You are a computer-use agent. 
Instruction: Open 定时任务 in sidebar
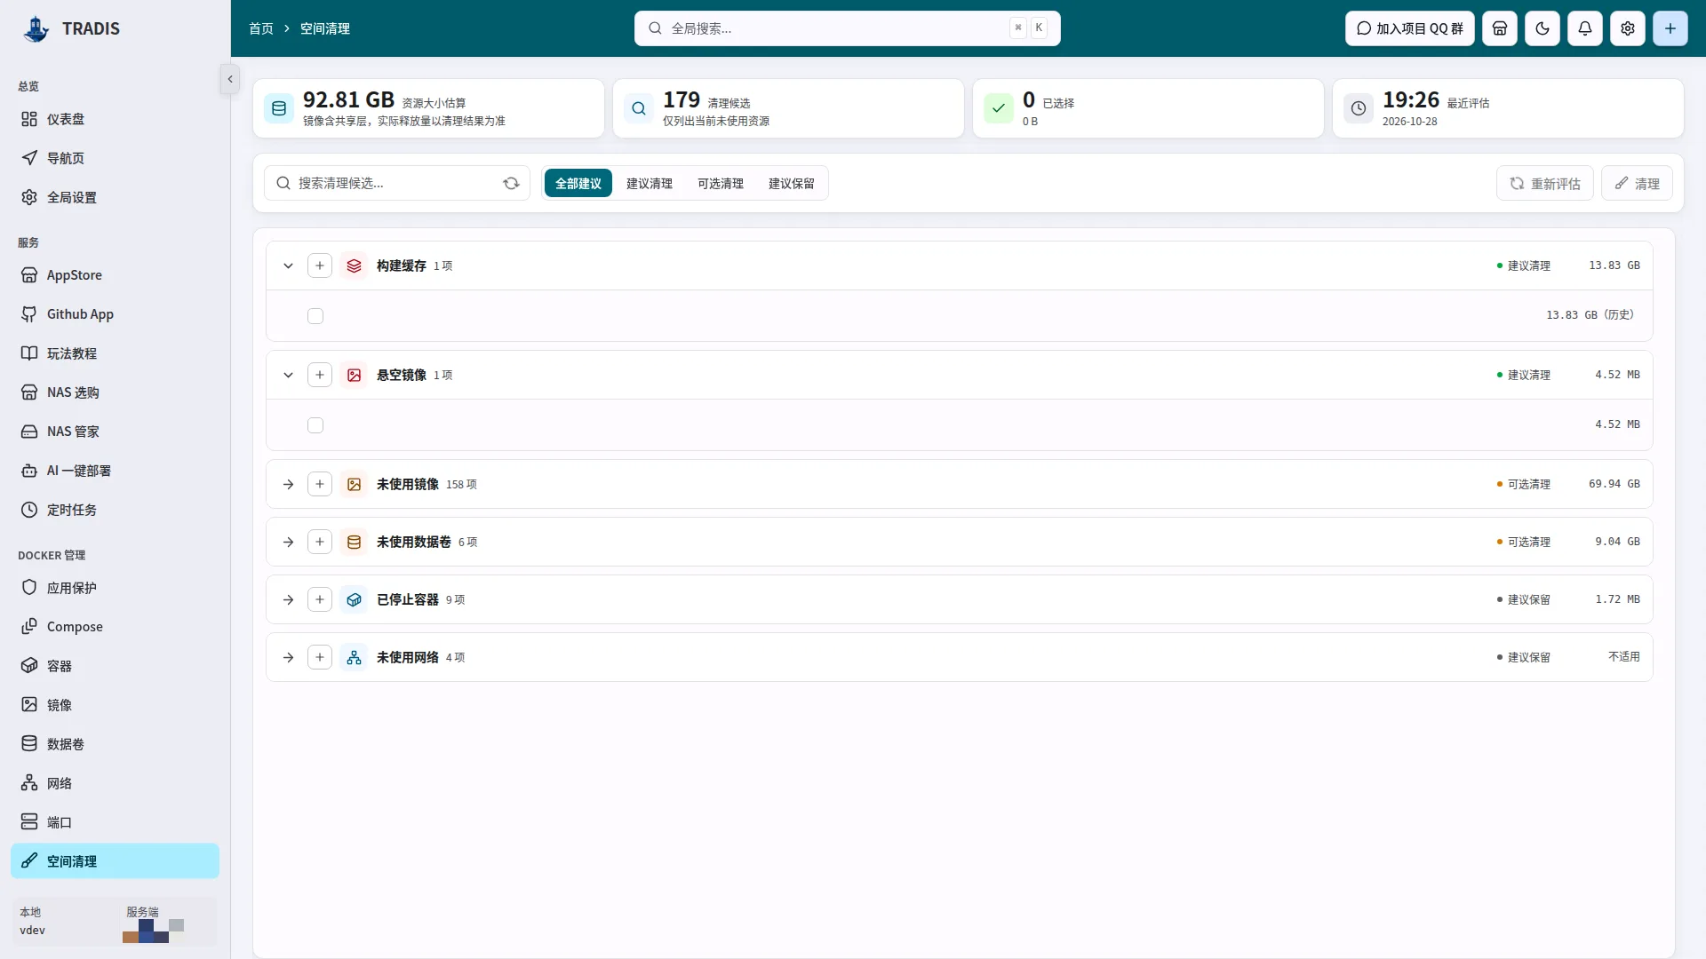pos(115,510)
